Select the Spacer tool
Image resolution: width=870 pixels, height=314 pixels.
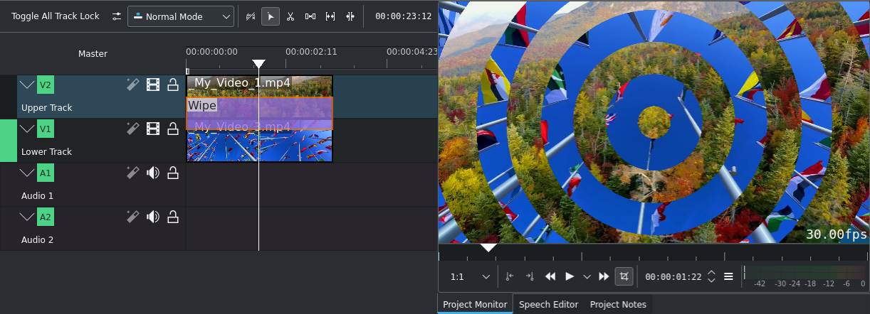coord(310,16)
